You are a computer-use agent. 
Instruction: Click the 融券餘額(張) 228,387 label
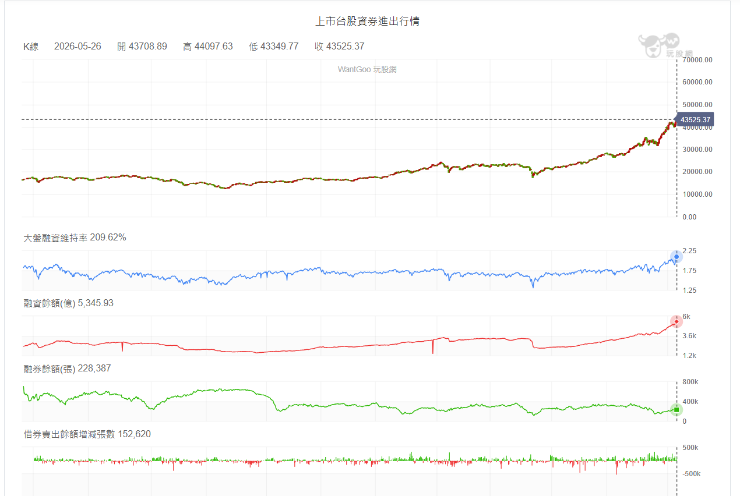67,369
